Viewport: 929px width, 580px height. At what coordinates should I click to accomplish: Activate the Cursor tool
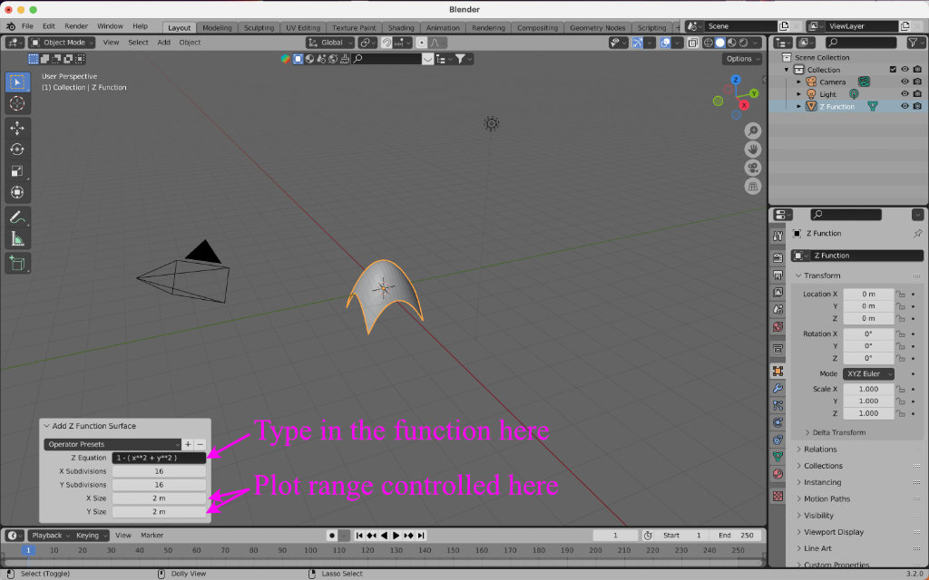coord(17,103)
